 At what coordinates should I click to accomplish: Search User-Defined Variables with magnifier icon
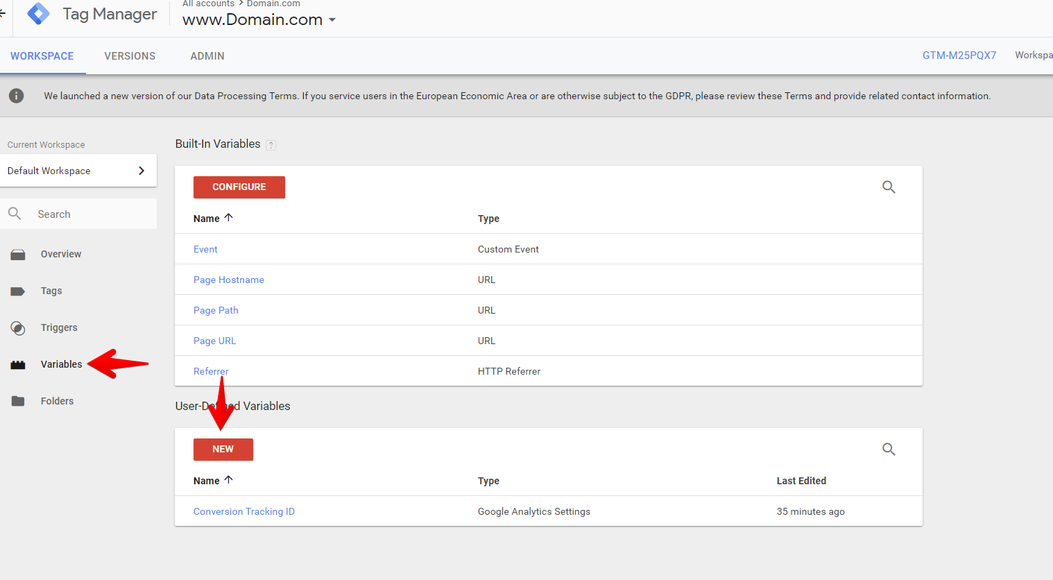889,449
